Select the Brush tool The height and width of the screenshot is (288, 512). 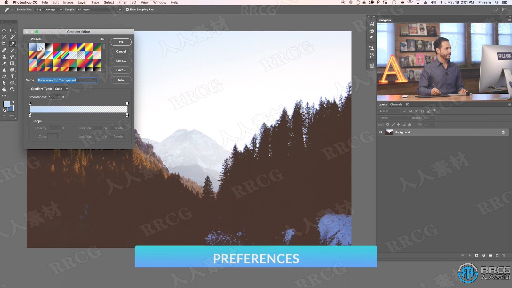point(12,50)
